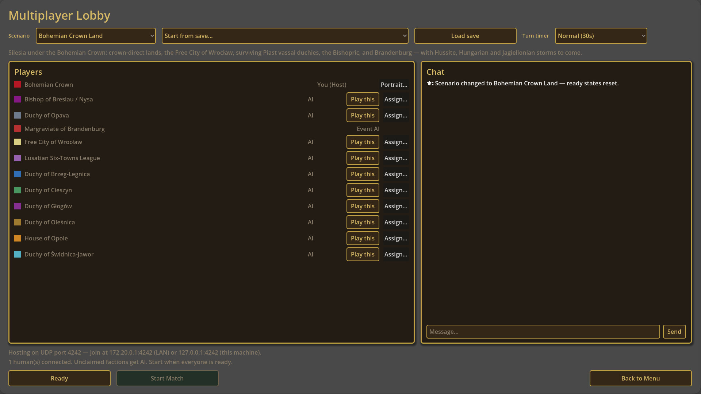This screenshot has width=701, height=394.
Task: Play this for Duchy of Cieszyn
Action: click(363, 190)
